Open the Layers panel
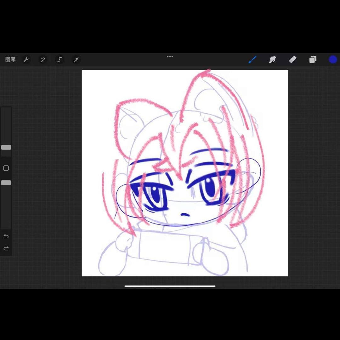Image resolution: width=340 pixels, height=340 pixels. (313, 59)
